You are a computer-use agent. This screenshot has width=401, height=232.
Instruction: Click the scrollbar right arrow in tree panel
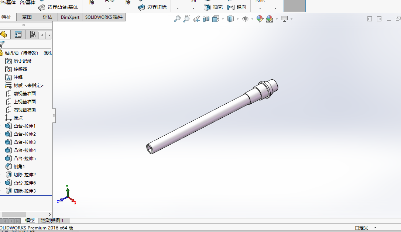(x=49, y=214)
